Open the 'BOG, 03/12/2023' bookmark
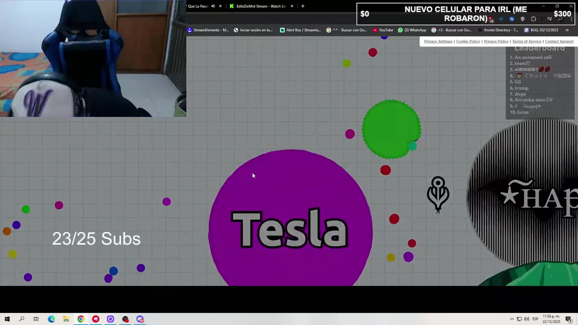 (x=541, y=30)
